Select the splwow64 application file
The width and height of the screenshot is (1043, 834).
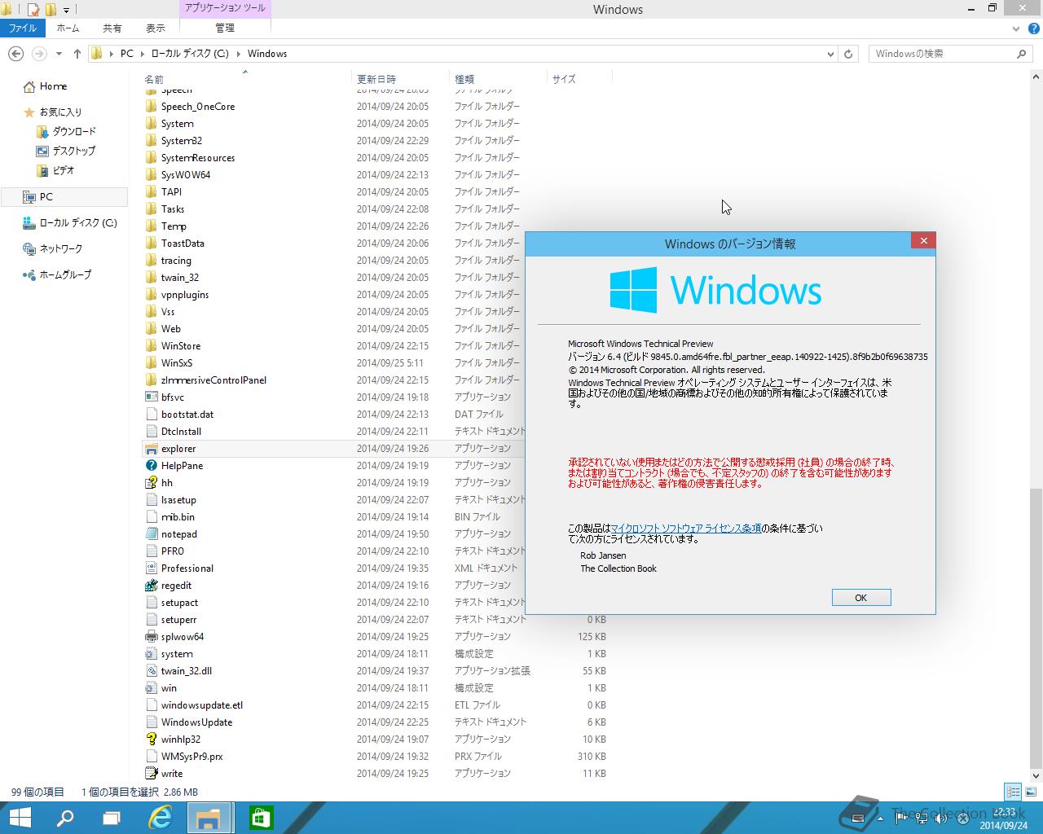[x=183, y=637]
